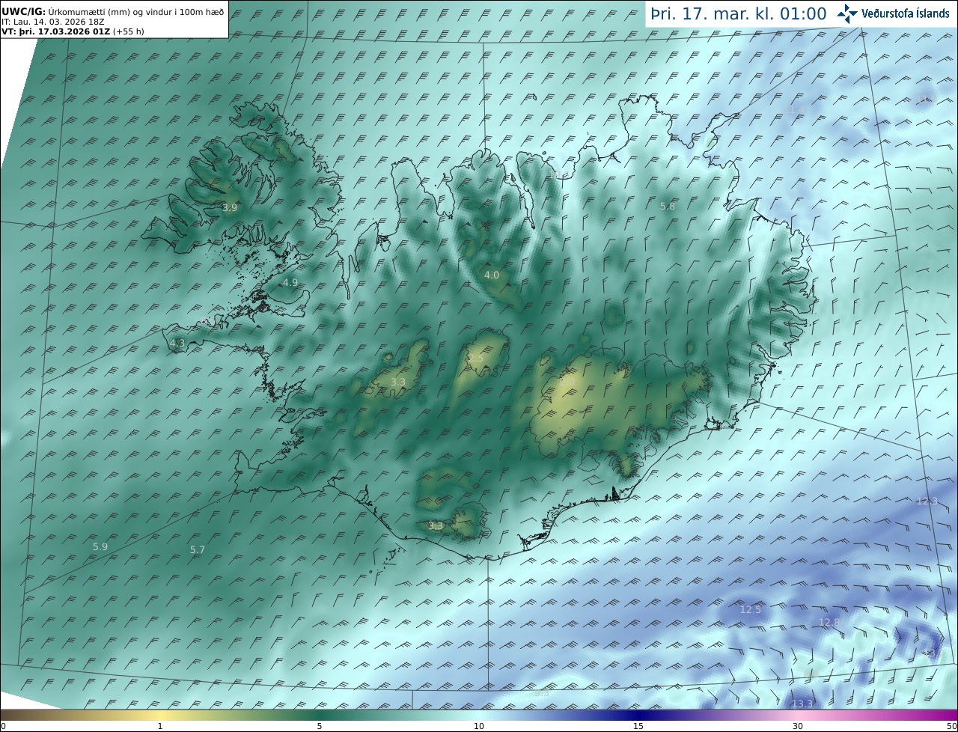Click the 4.0 value on the map
The image size is (958, 732).
tap(491, 275)
